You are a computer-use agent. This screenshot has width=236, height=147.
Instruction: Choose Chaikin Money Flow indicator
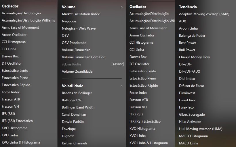click(194, 57)
